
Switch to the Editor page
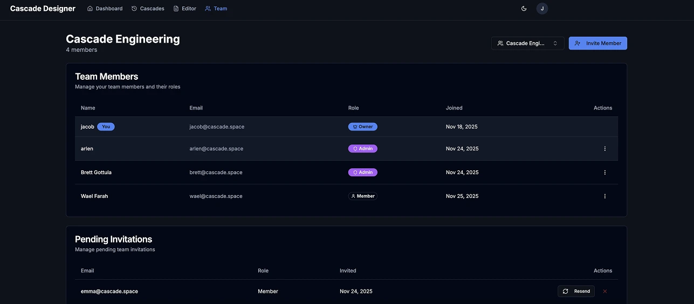click(x=184, y=9)
